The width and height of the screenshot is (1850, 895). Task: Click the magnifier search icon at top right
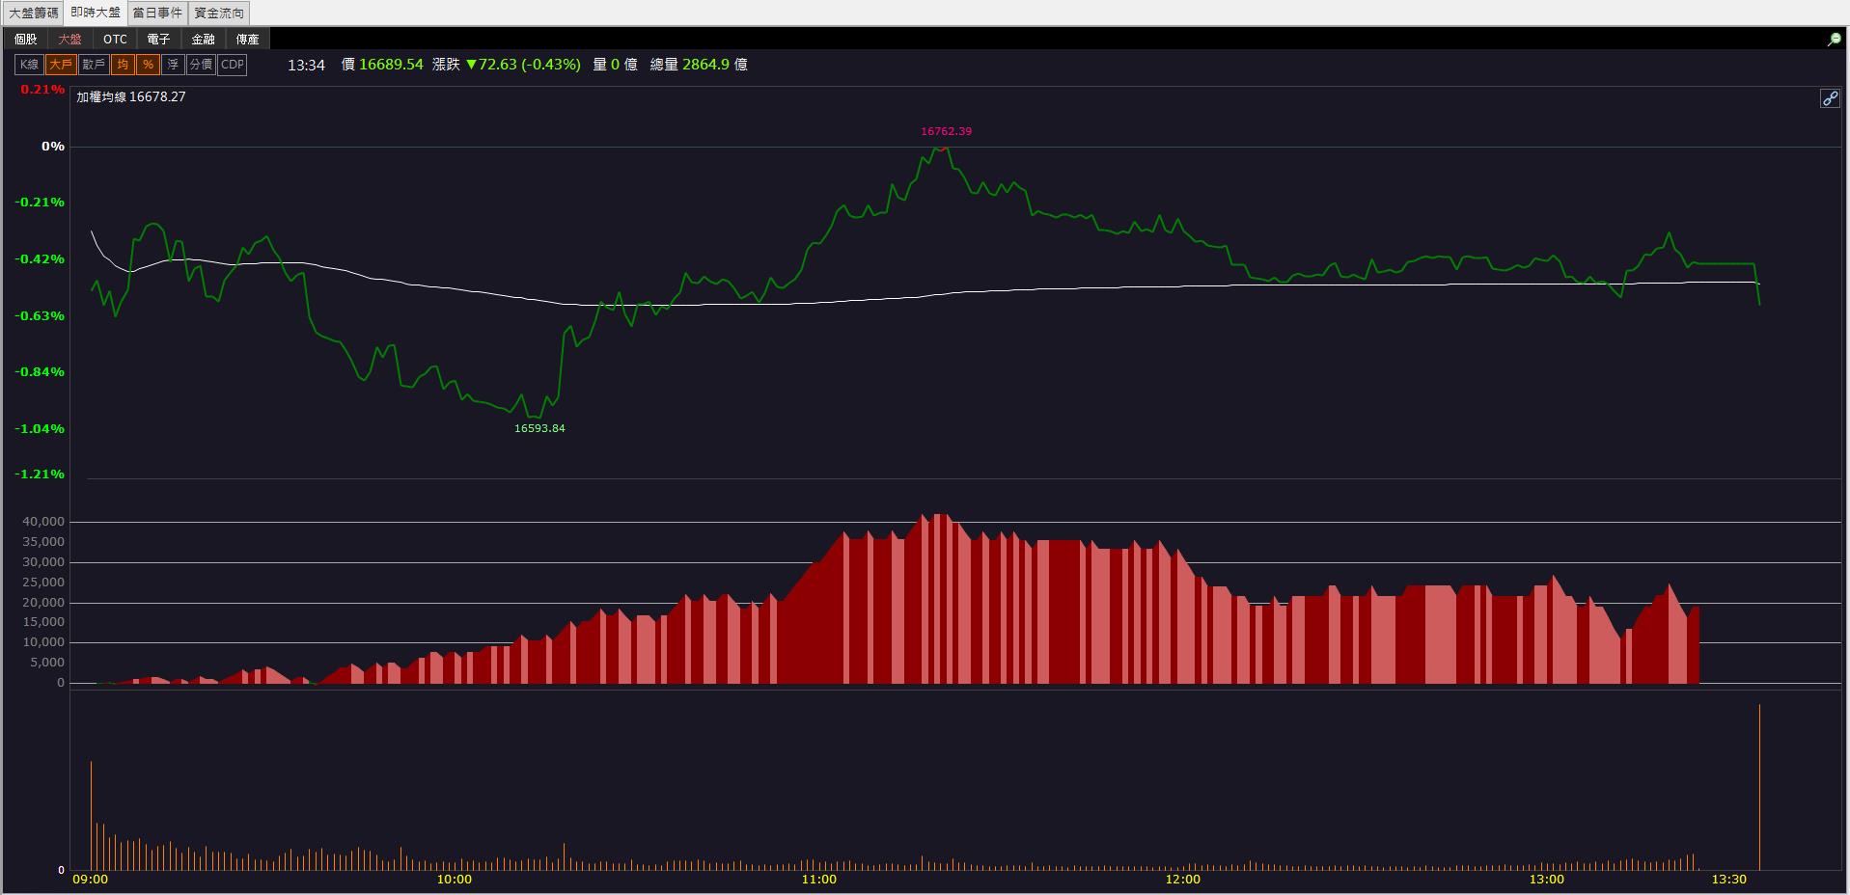coord(1835,40)
